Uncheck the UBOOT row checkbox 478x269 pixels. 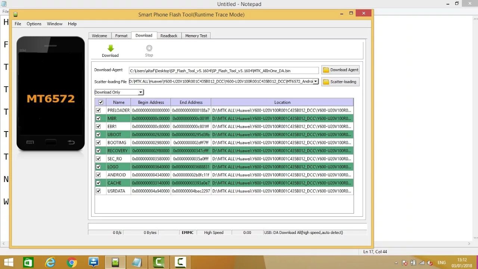point(98,134)
